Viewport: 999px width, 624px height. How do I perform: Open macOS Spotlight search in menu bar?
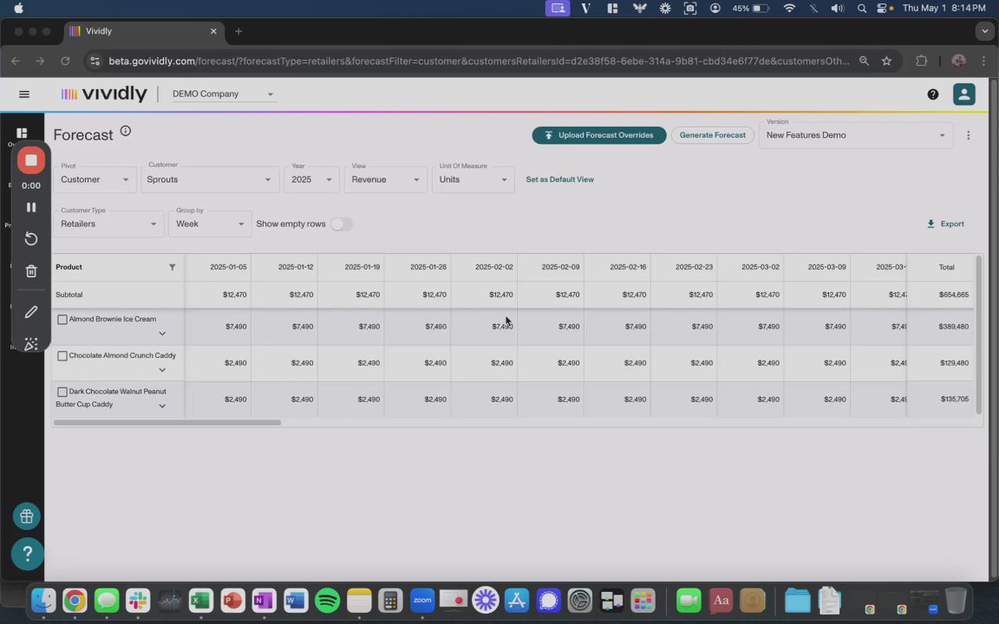coord(861,9)
